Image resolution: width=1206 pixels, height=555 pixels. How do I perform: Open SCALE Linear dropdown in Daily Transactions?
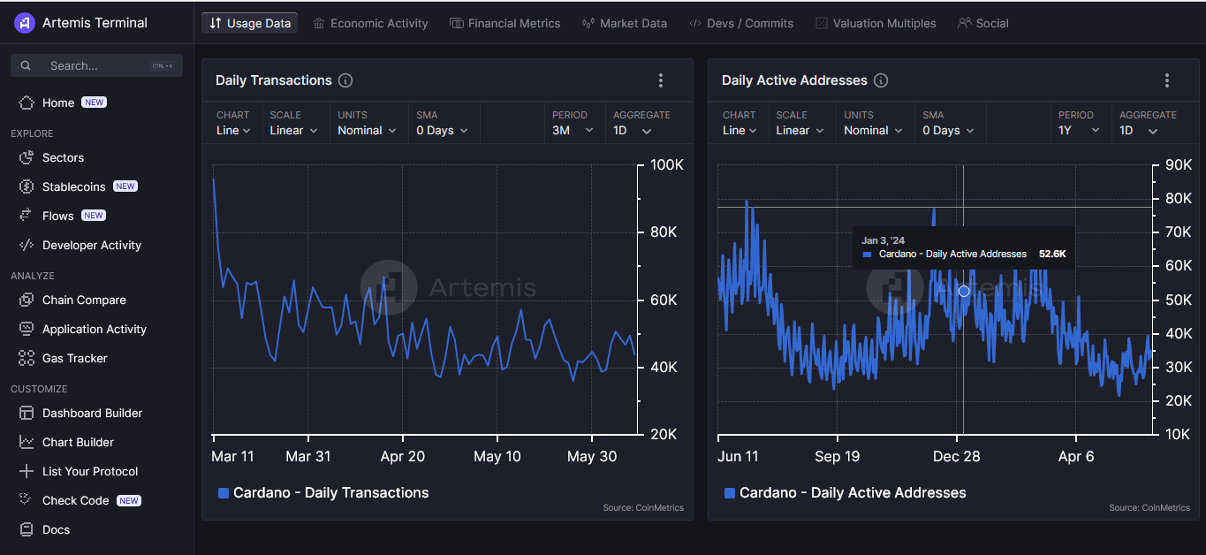tap(292, 130)
